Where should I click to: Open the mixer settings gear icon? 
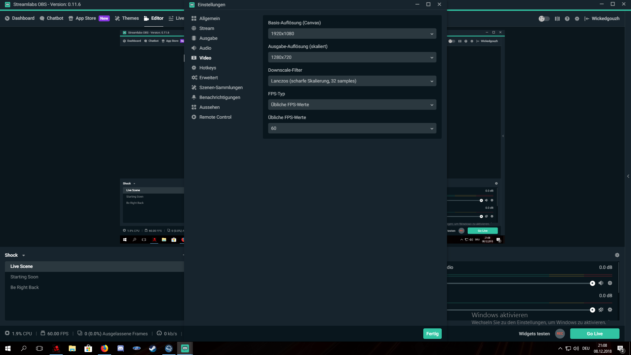[617, 255]
